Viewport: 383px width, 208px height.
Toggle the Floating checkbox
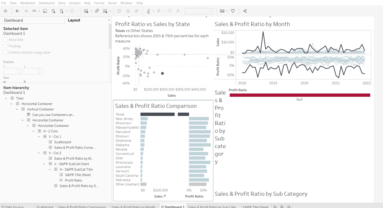point(5,46)
